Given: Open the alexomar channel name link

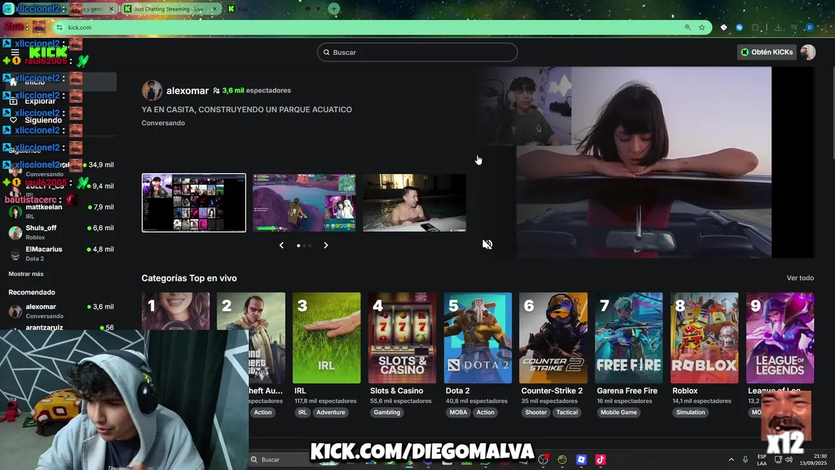Looking at the screenshot, I should click(x=187, y=91).
